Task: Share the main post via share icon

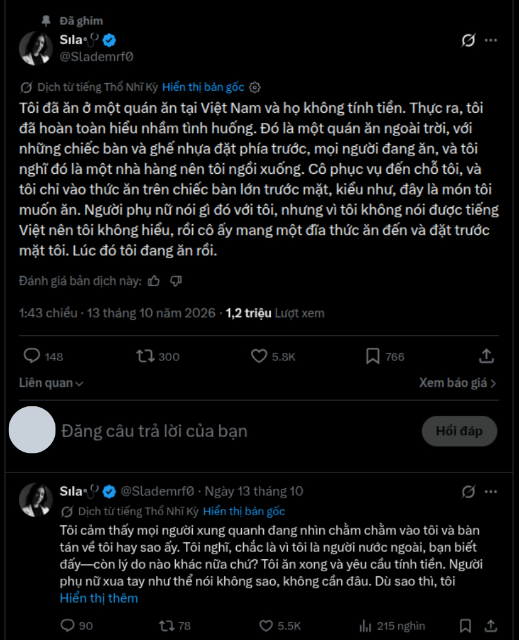Action: coord(486,357)
